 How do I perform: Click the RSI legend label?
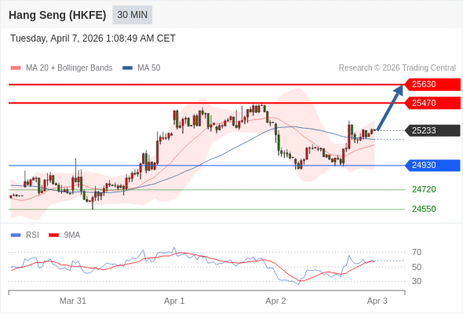(32, 235)
